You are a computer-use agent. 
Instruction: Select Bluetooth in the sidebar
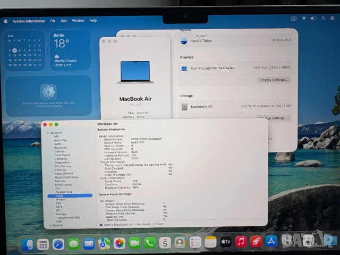pyautogui.click(x=61, y=148)
